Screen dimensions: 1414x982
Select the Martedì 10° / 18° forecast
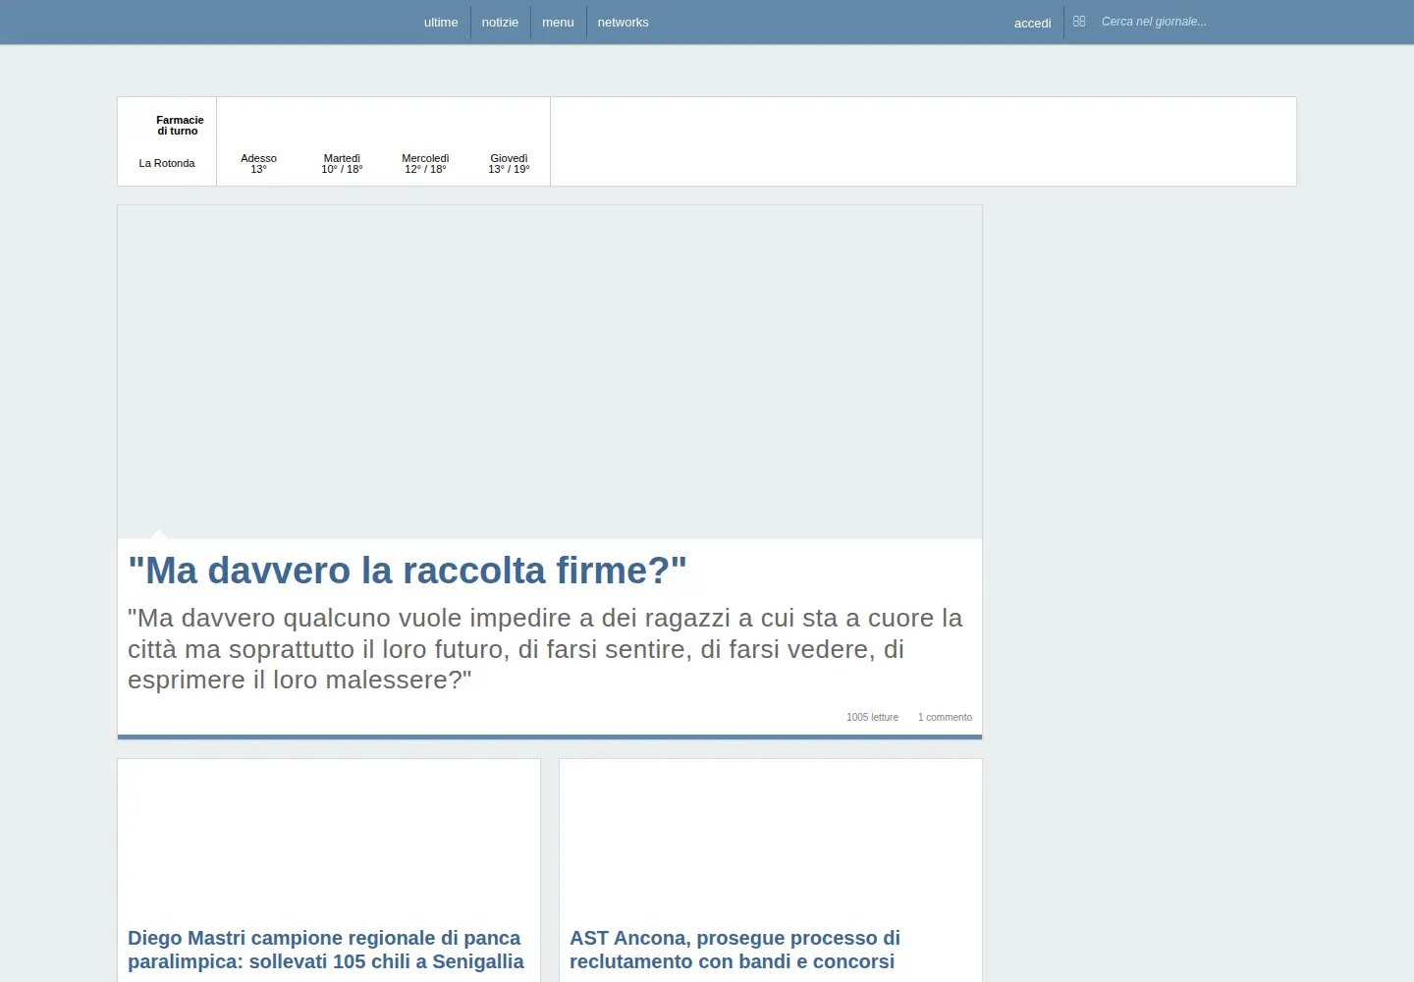point(342,163)
